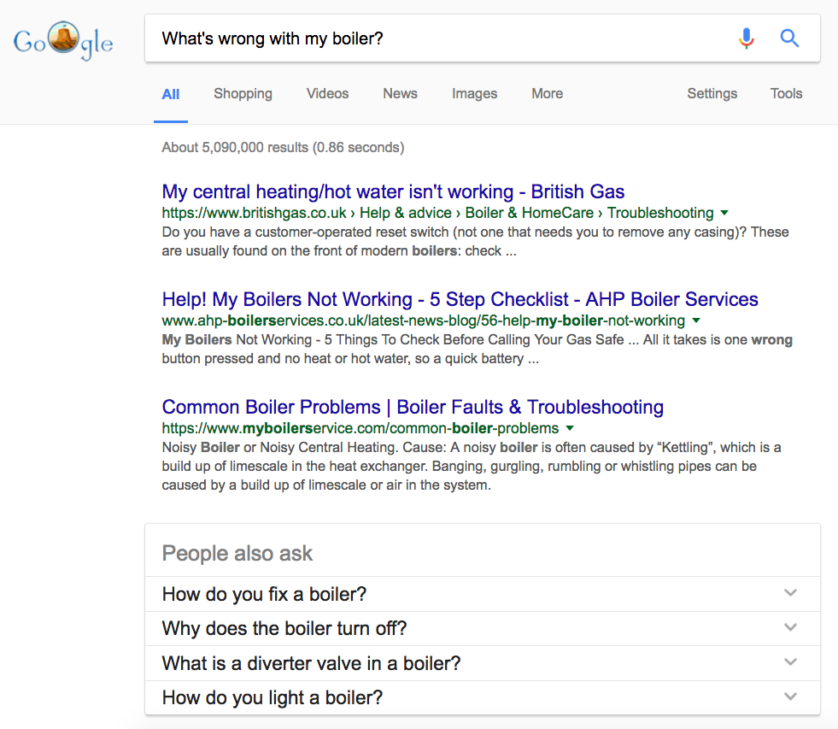The image size is (838, 729).
Task: Expand "How do you fix a boiler?"
Action: 482,594
